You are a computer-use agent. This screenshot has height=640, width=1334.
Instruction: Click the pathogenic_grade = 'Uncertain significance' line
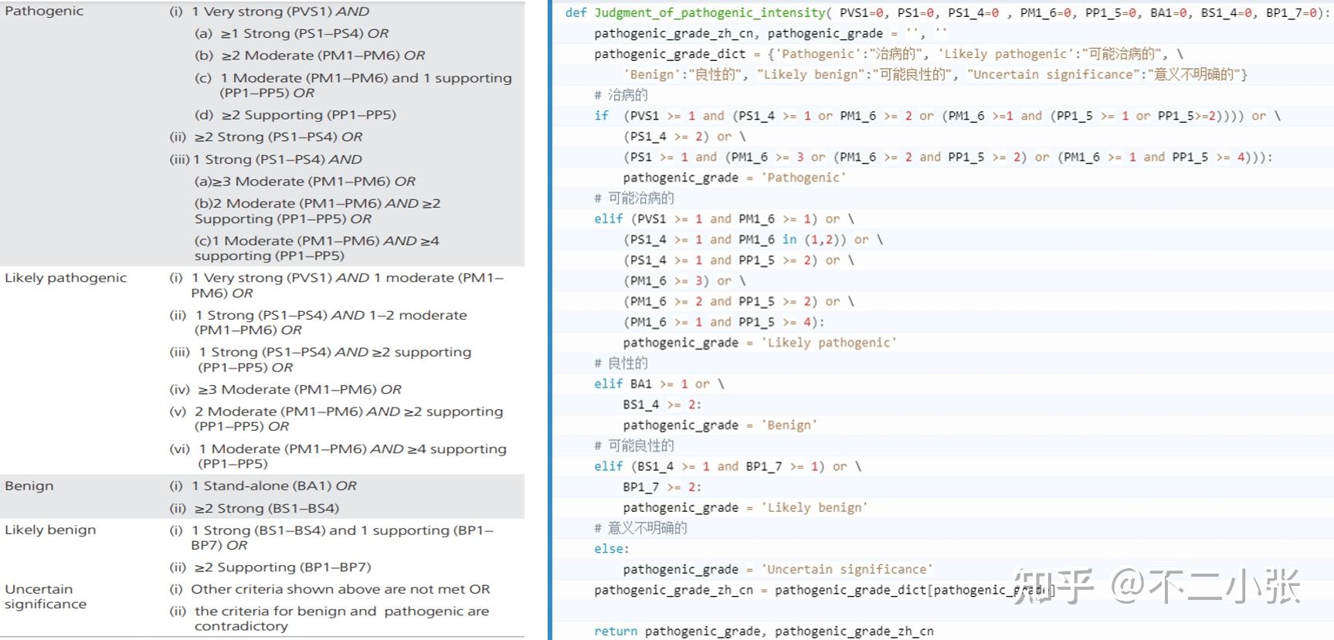(778, 569)
